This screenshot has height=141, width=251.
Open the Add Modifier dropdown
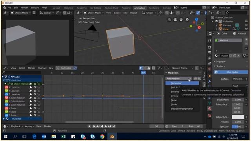pyautogui.click(x=178, y=78)
